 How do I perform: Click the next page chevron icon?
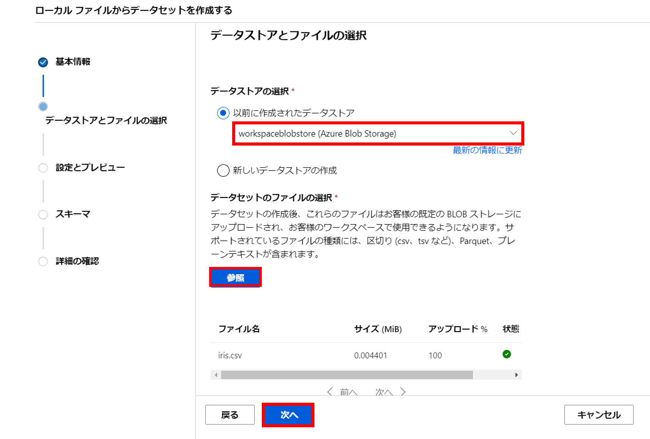coord(403,391)
